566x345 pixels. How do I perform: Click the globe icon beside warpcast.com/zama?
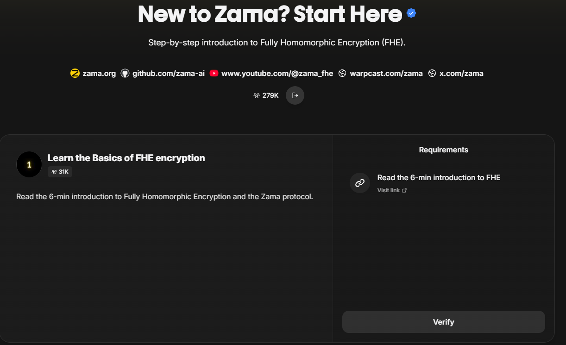click(342, 73)
